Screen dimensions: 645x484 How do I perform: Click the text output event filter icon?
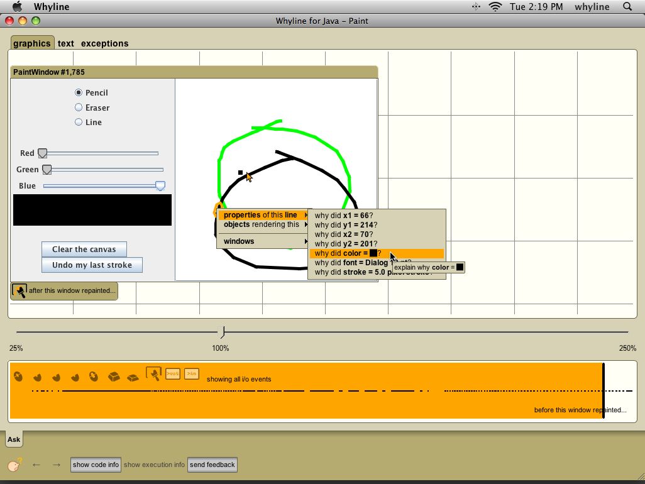coord(172,374)
